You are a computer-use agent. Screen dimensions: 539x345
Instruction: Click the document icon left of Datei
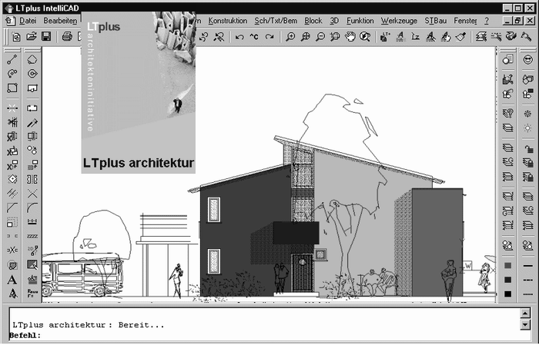[10, 21]
